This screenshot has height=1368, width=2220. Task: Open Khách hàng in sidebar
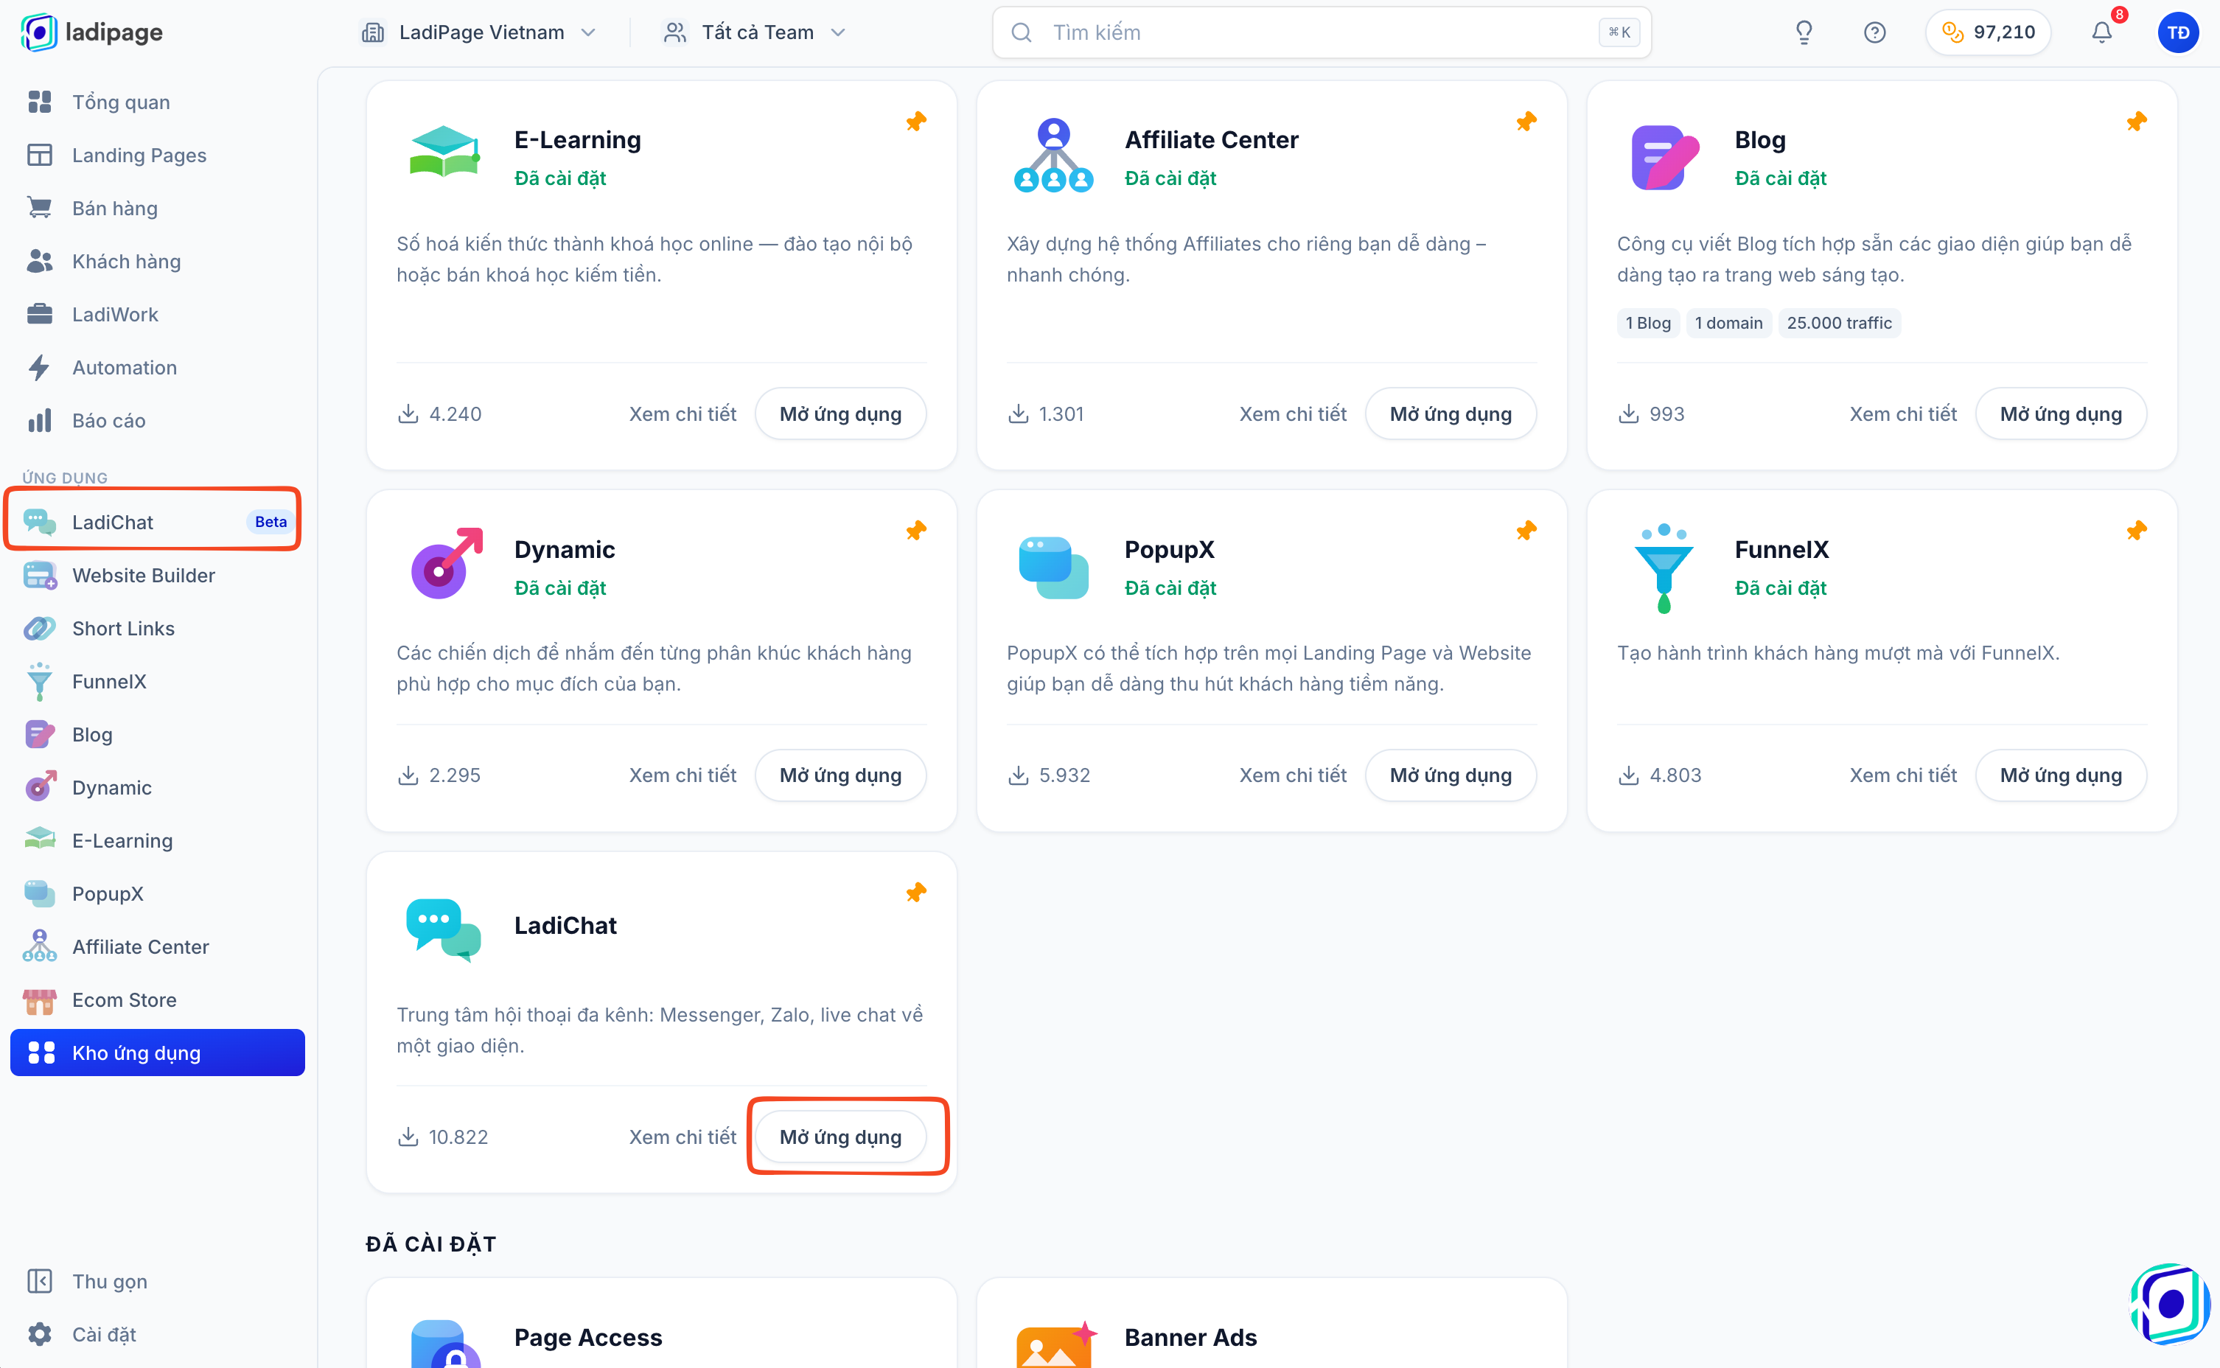click(x=158, y=262)
